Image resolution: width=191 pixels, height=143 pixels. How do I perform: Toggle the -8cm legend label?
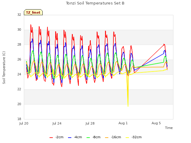[96, 137]
